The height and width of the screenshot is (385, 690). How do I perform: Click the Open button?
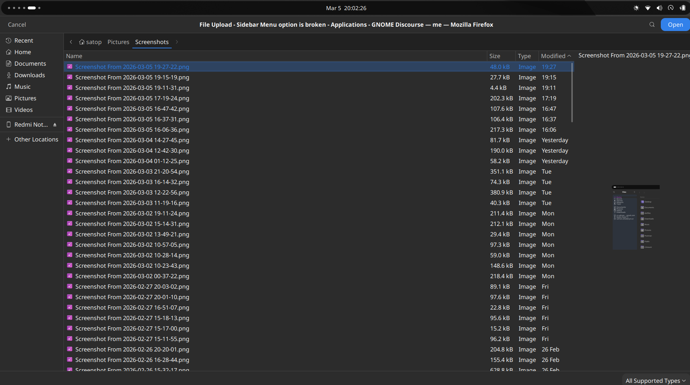coord(675,25)
